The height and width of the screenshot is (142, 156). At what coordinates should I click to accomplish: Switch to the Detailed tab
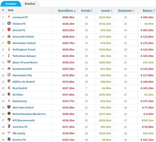point(30,4)
